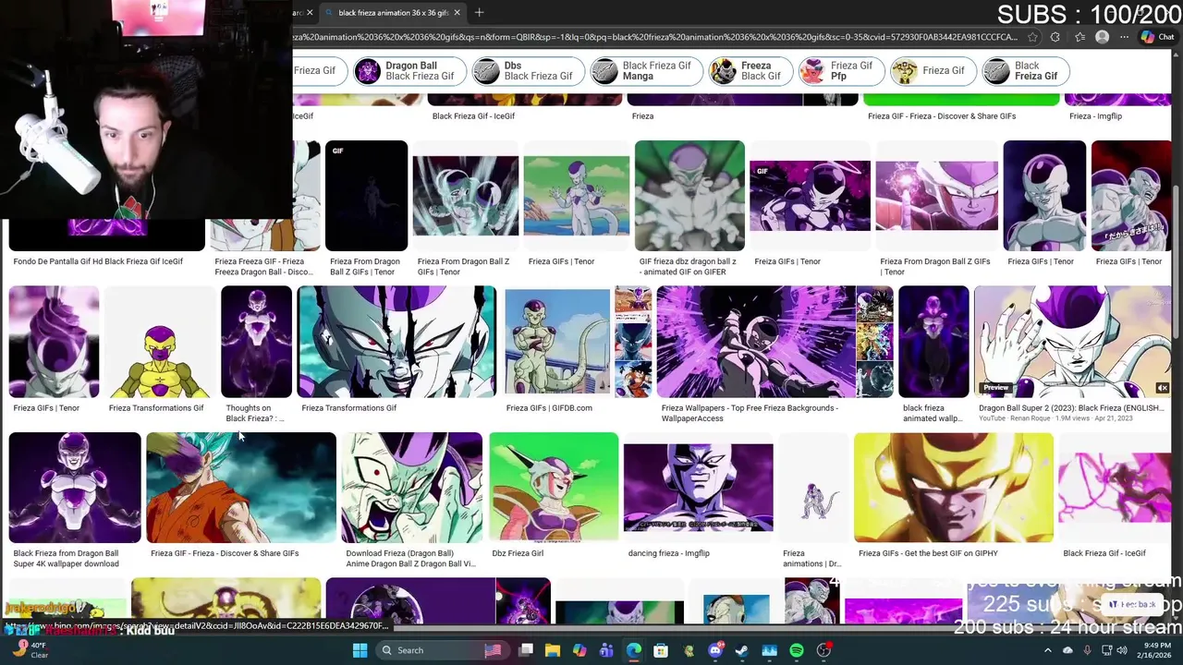This screenshot has height=665, width=1183.
Task: Open the Photos app on the taskbar
Action: [769, 650]
